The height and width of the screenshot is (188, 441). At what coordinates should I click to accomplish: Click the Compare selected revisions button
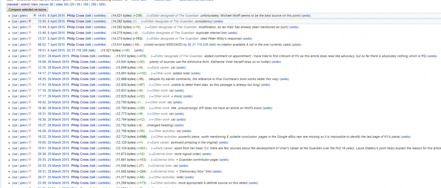coord(27,9)
